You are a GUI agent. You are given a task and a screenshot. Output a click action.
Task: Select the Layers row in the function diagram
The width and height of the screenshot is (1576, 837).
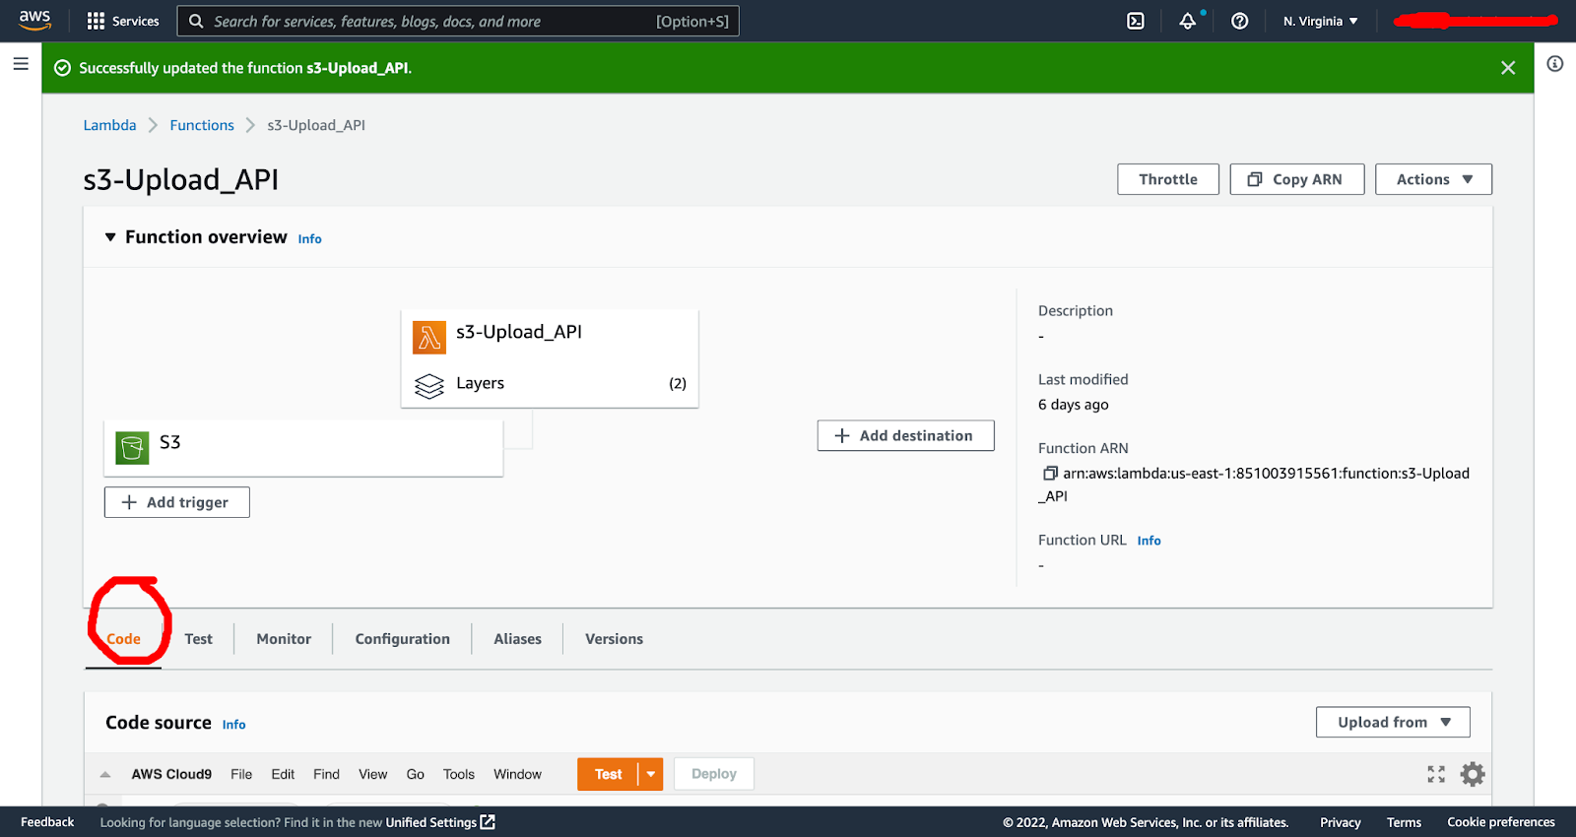550,384
